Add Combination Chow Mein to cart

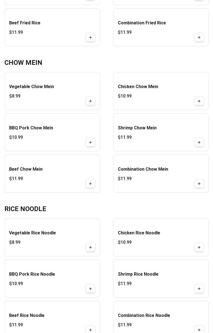click(199, 184)
